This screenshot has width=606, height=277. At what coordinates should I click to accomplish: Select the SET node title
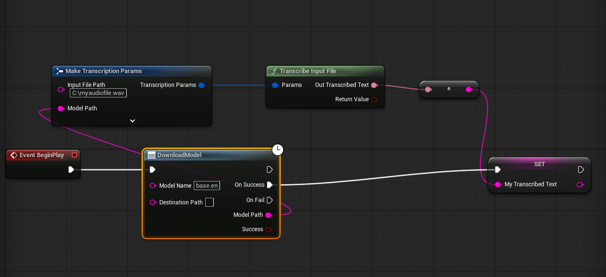click(x=540, y=164)
